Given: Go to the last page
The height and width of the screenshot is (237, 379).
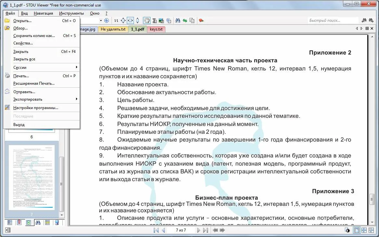Looking at the screenshot, I should [x=206, y=230].
